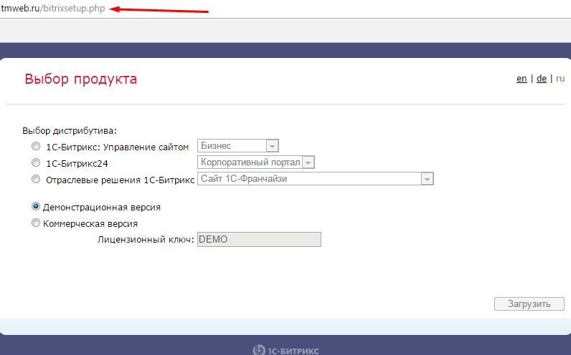Click the Выбор дистрибутива: label
This screenshot has width=571, height=355.
(70, 131)
